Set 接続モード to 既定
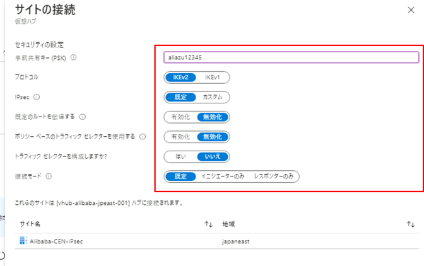The image size is (424, 266). [180, 176]
